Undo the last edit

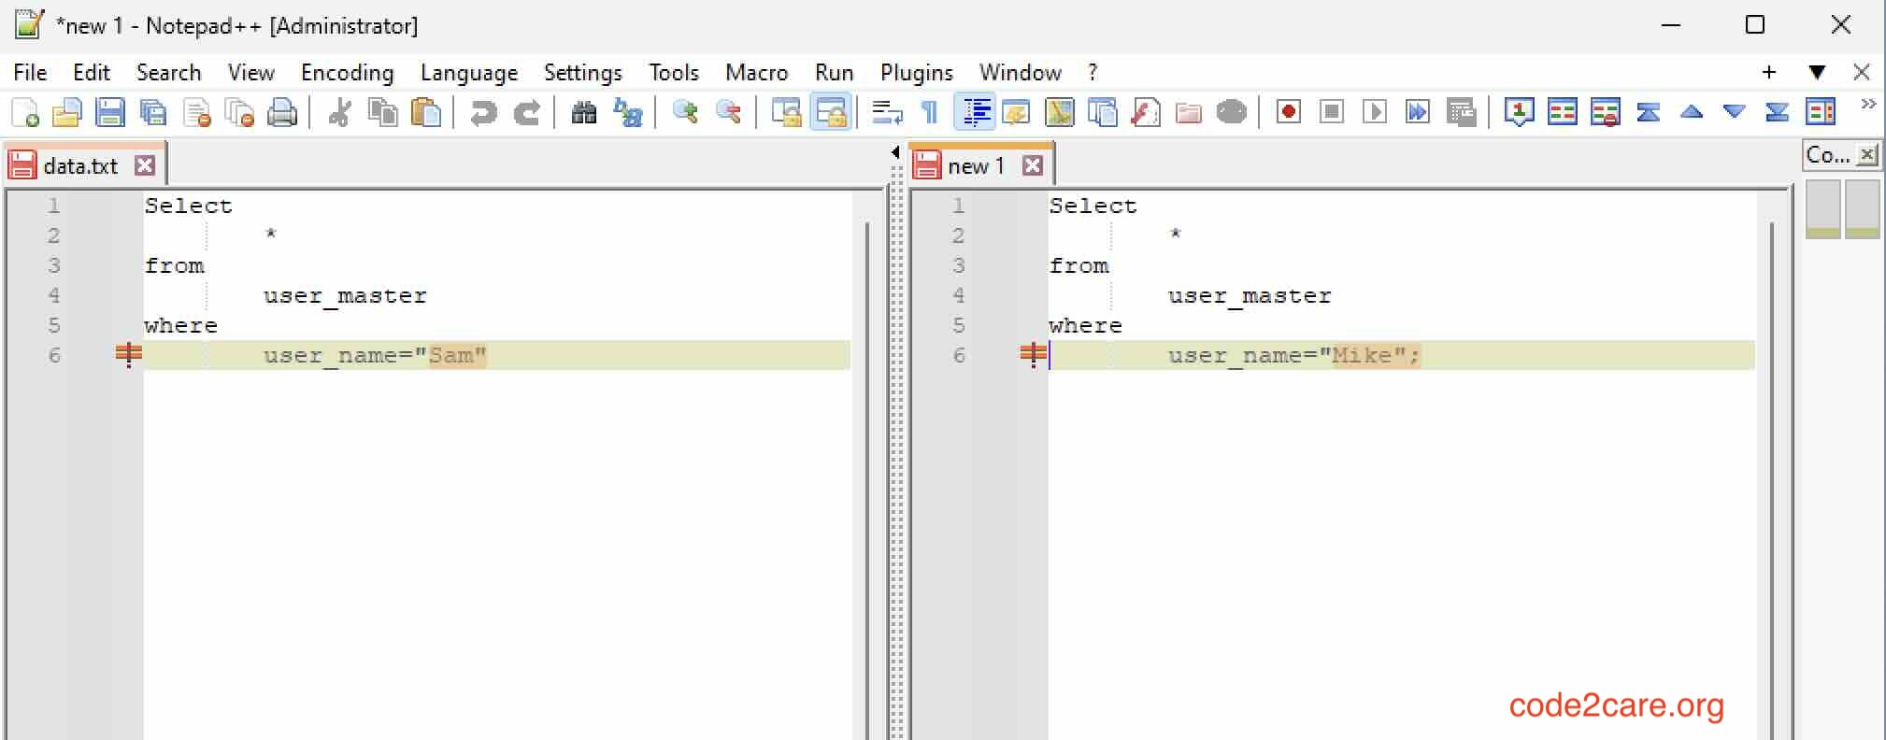[x=483, y=113]
